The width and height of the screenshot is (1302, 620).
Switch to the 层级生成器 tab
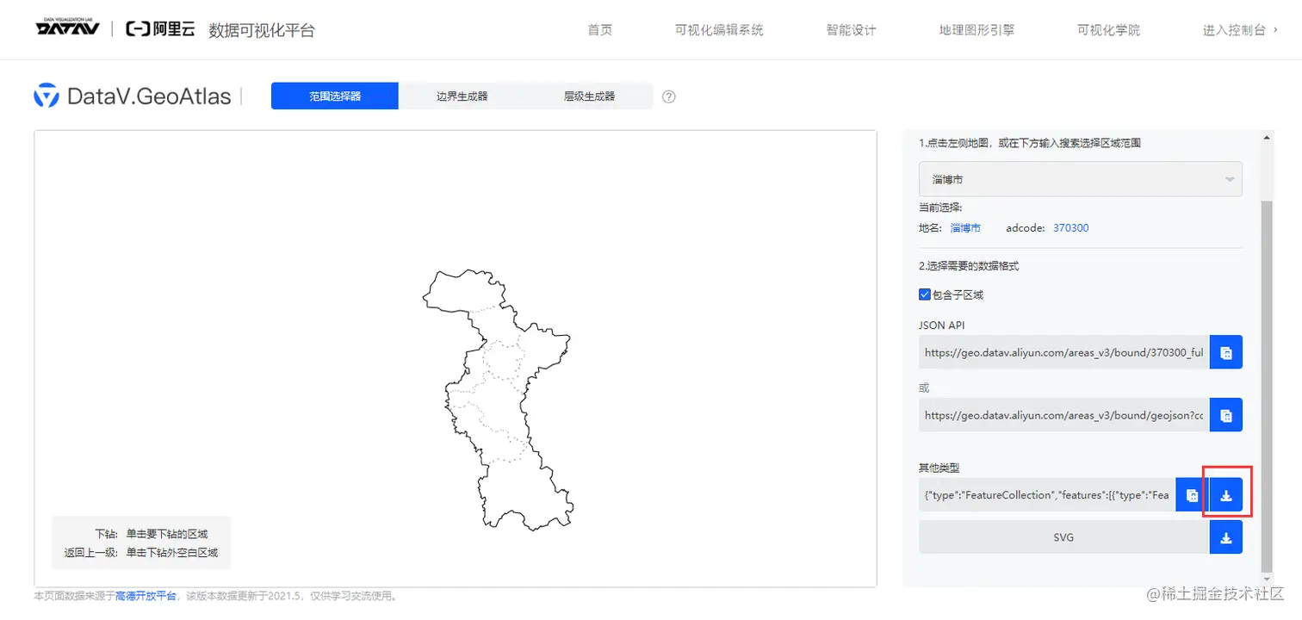[590, 96]
